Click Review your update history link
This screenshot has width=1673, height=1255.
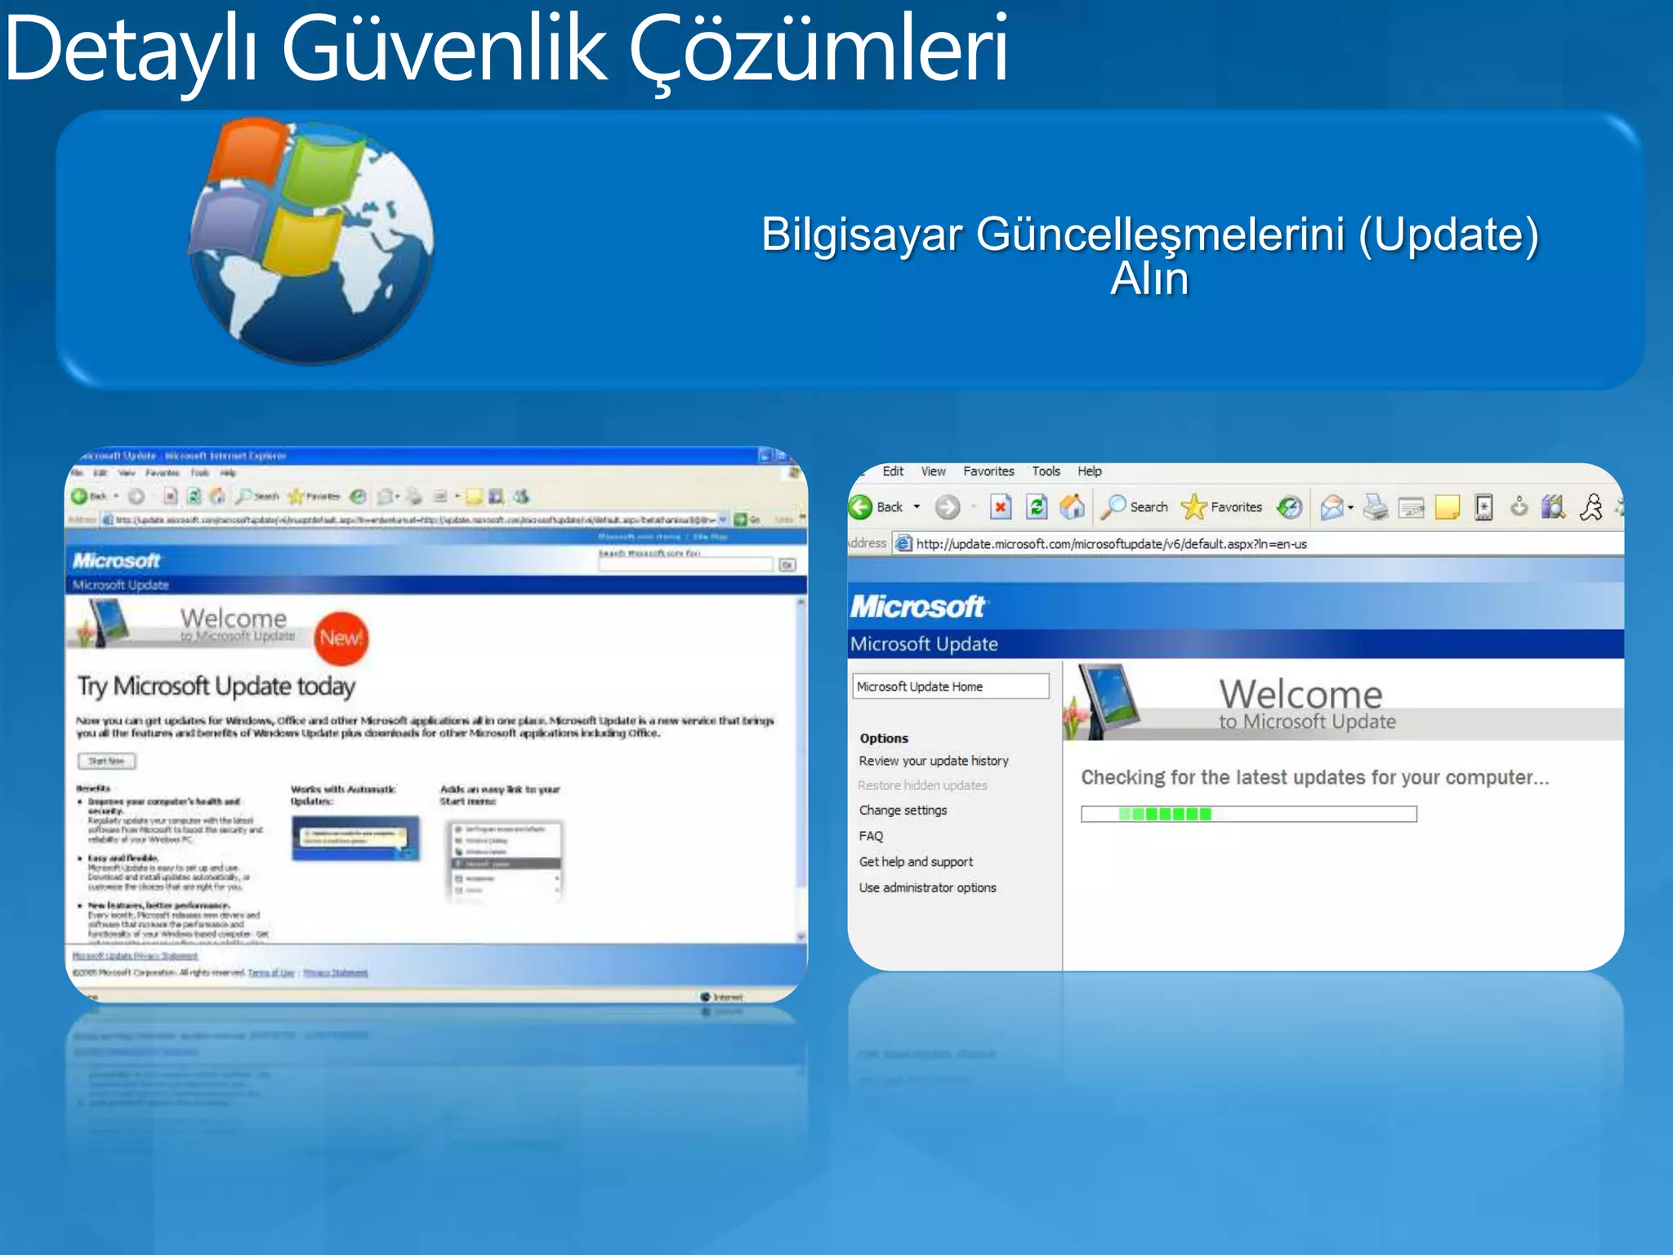(934, 761)
